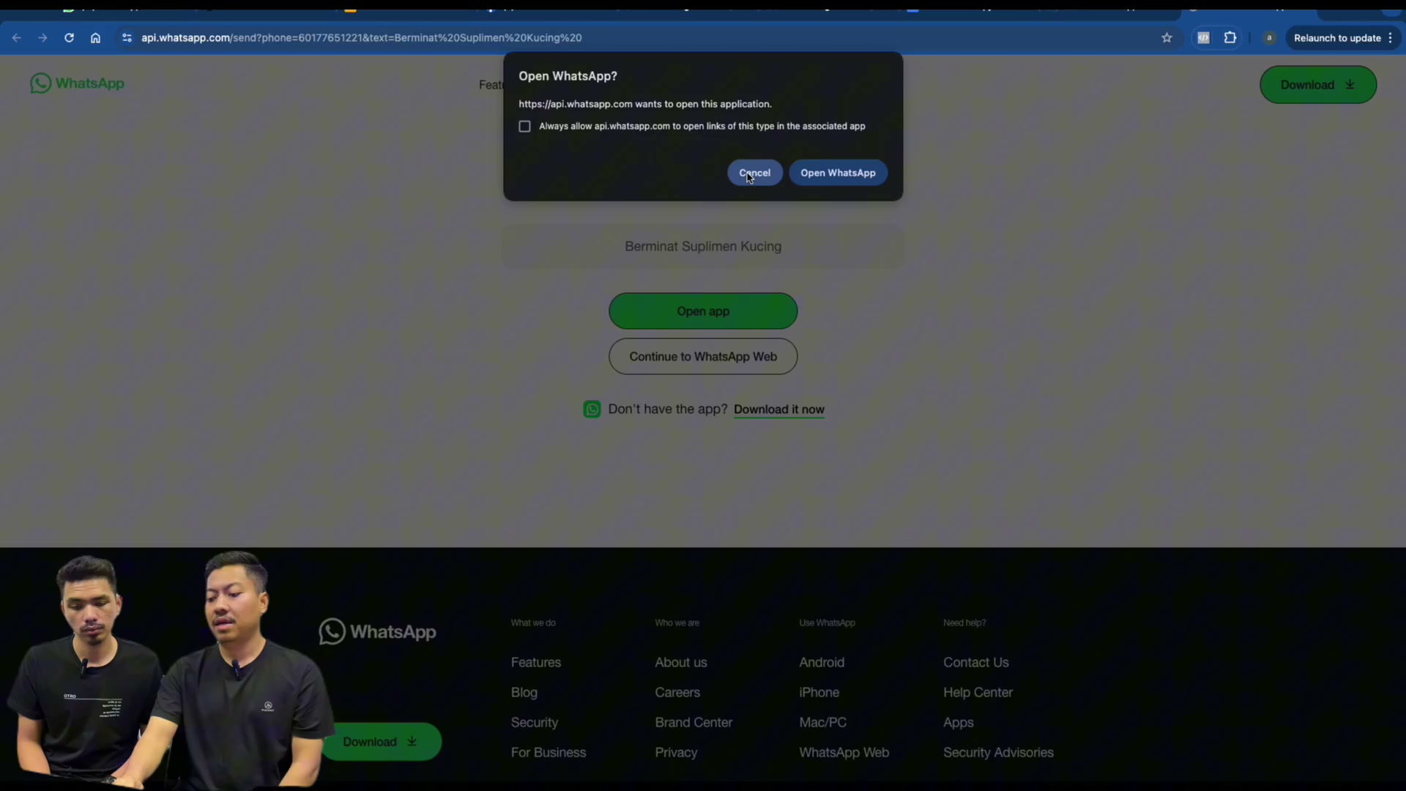Image resolution: width=1406 pixels, height=791 pixels.
Task: Open the Mac/PC link
Action: [x=823, y=722]
